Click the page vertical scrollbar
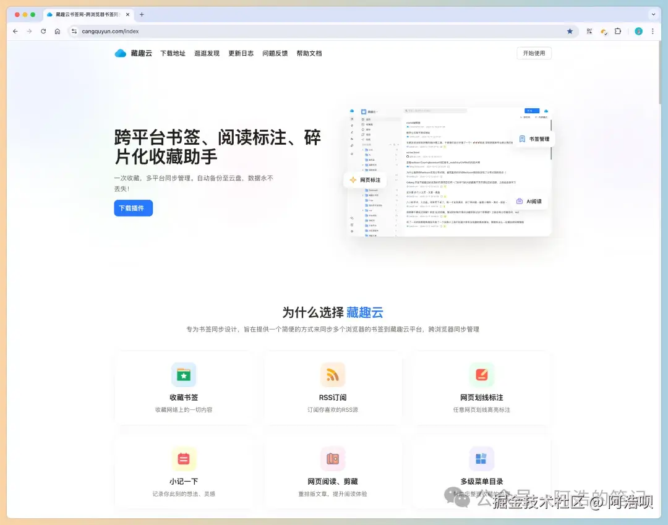Screen dimensions: 668x525 [660, 72]
